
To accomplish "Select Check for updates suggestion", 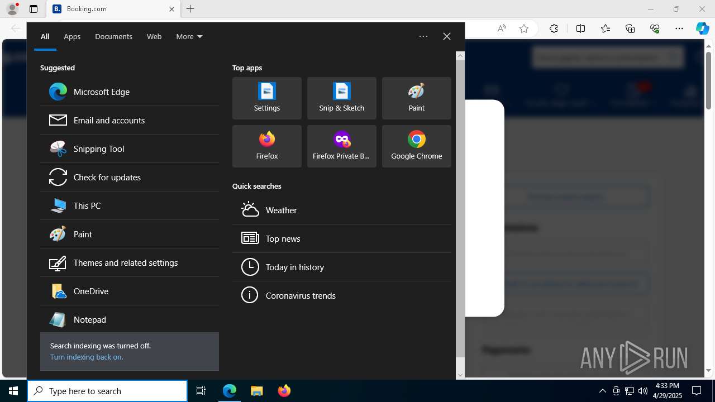I will pos(130,177).
